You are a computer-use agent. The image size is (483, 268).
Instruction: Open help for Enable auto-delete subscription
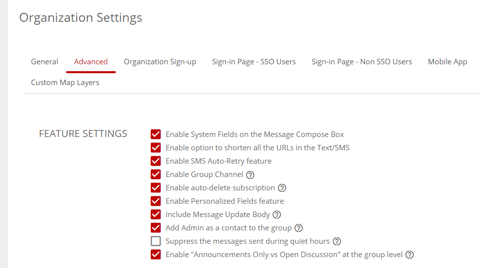[x=282, y=188]
